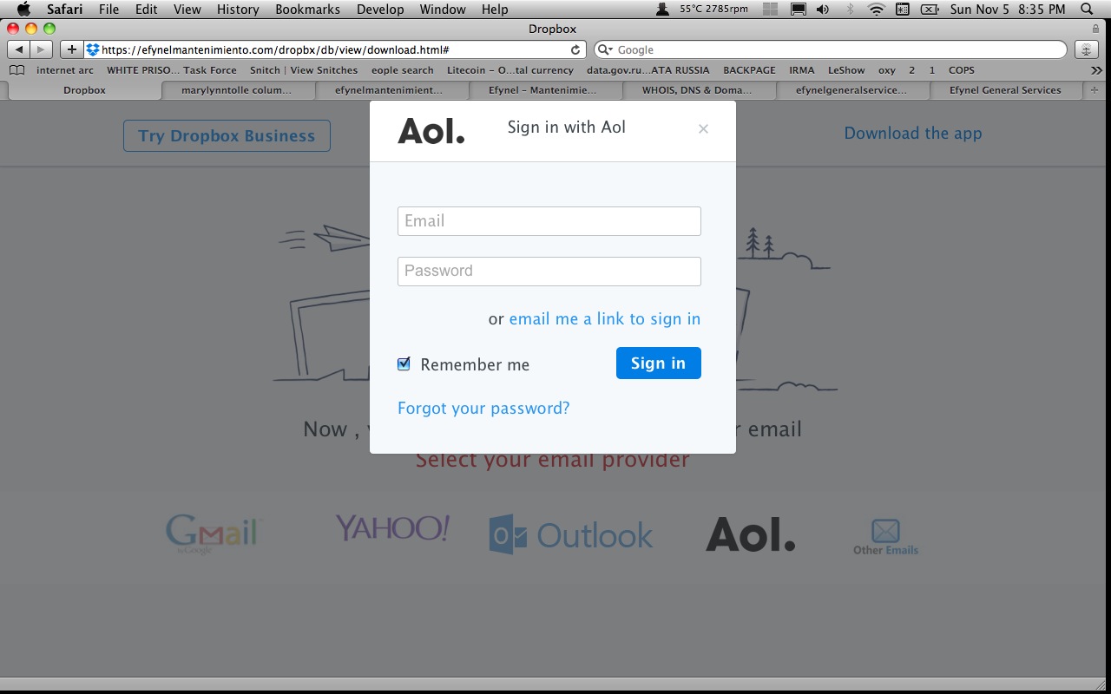Select the Outlook provider logo

570,534
